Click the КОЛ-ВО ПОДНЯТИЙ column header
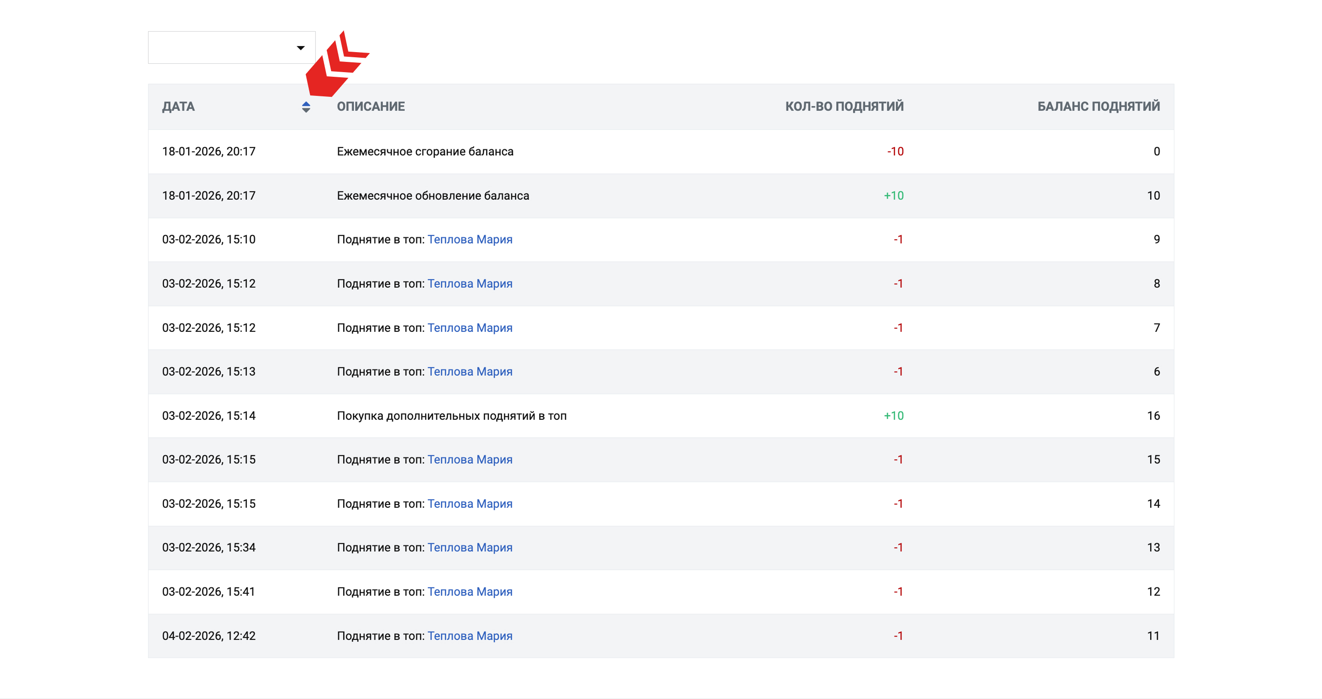Screen dimensions: 1322x699 (x=844, y=107)
